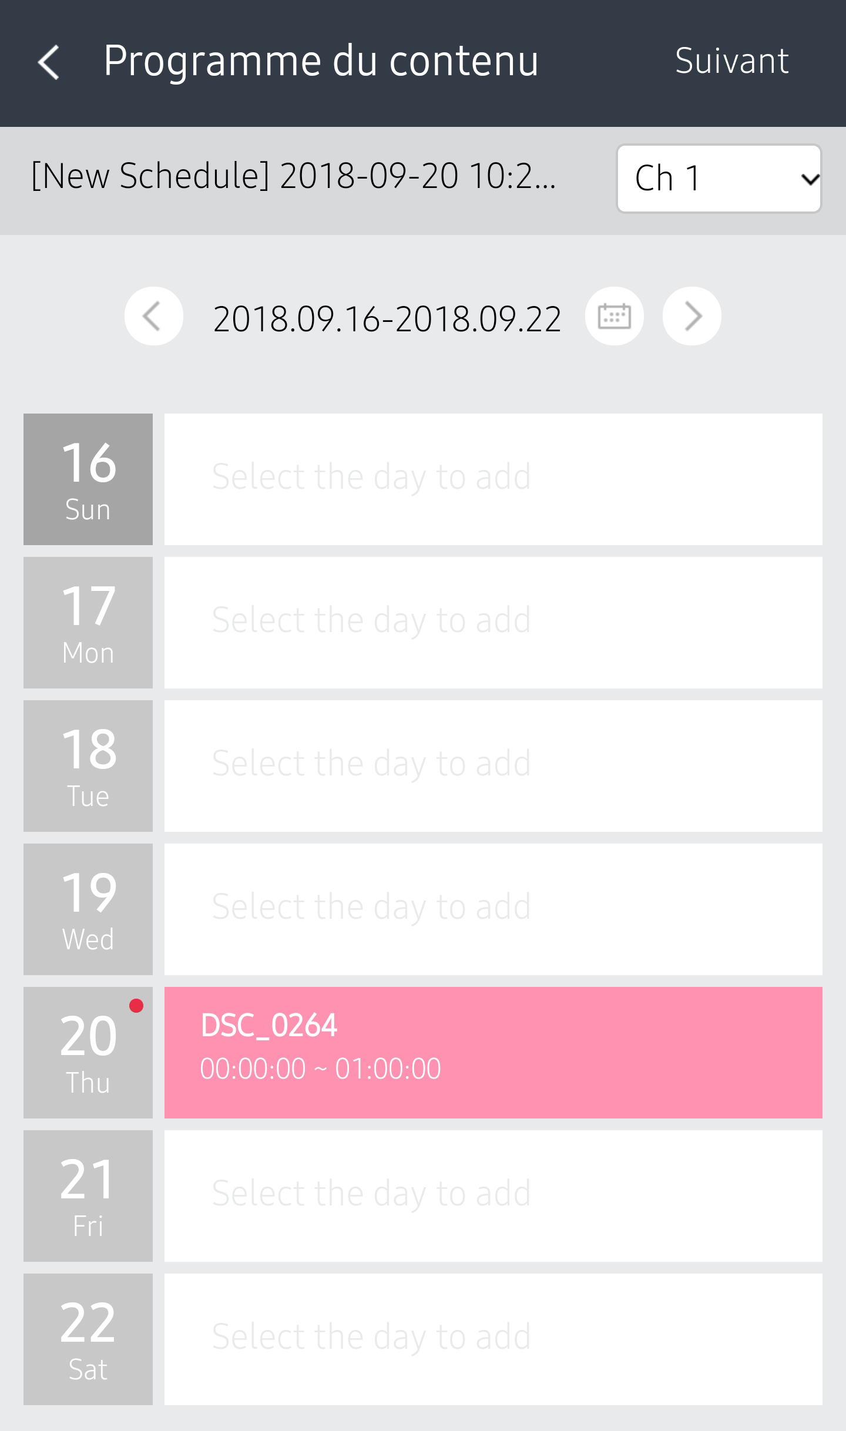846x1431 pixels.
Task: Add content to Sunday 16 slot
Action: 493,479
